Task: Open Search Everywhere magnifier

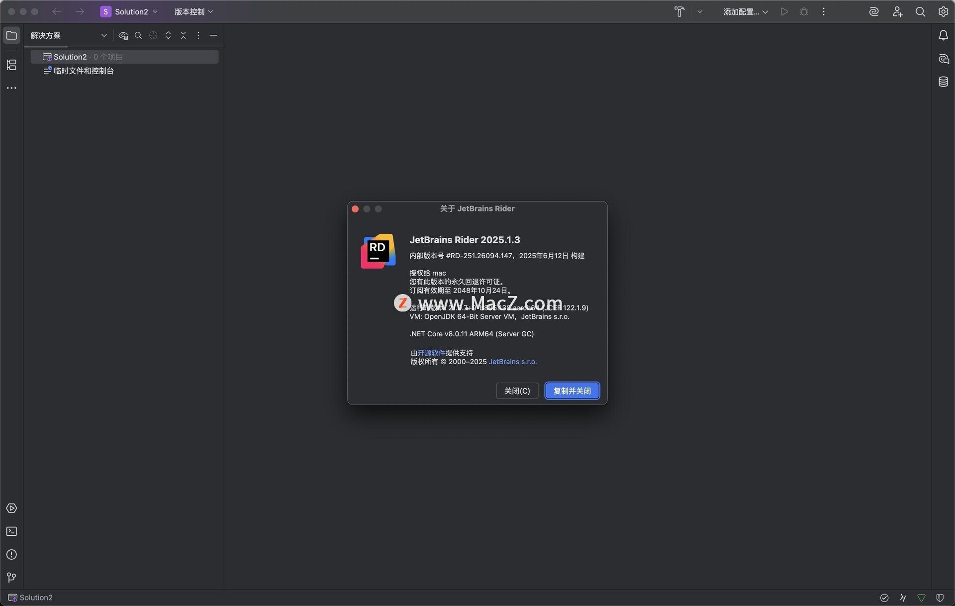Action: (920, 11)
